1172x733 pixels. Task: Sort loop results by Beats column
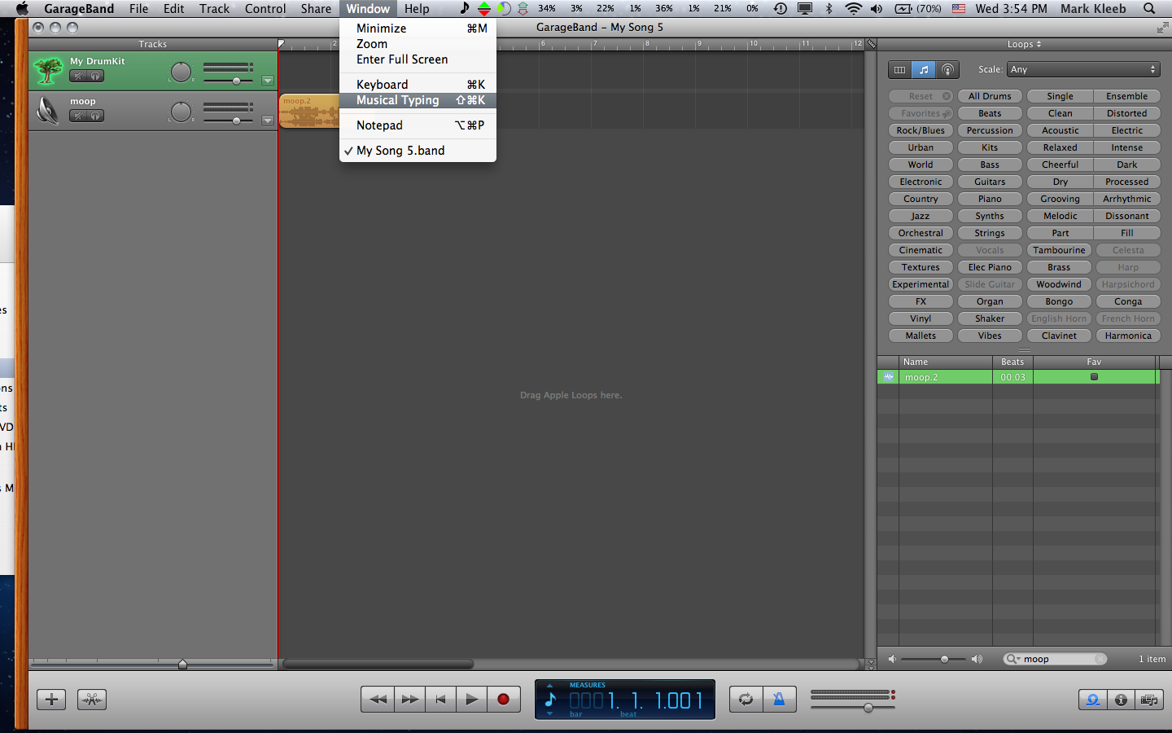point(1012,362)
